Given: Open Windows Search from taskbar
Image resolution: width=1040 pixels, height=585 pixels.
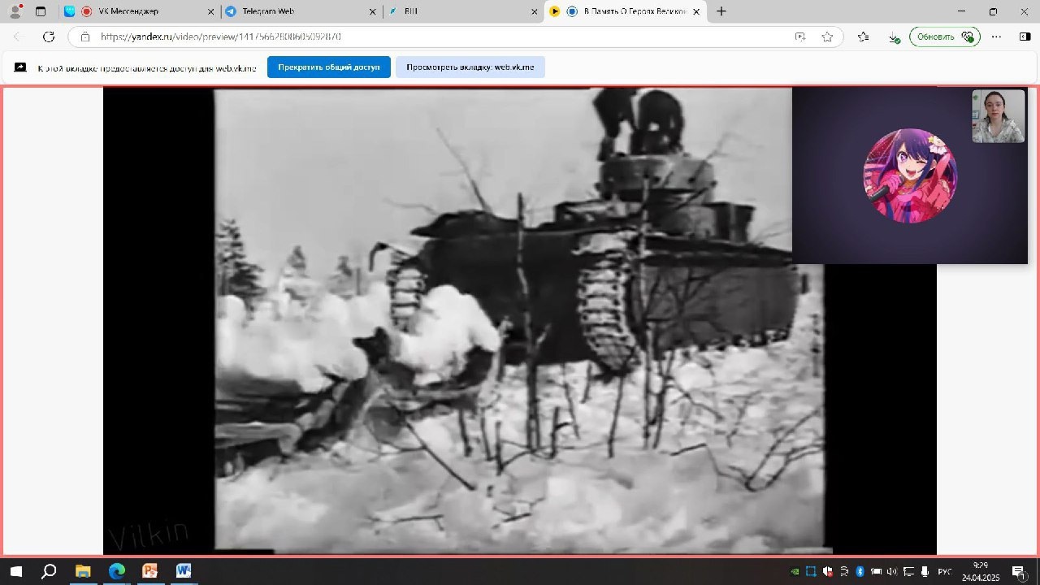Looking at the screenshot, I should pyautogui.click(x=49, y=571).
